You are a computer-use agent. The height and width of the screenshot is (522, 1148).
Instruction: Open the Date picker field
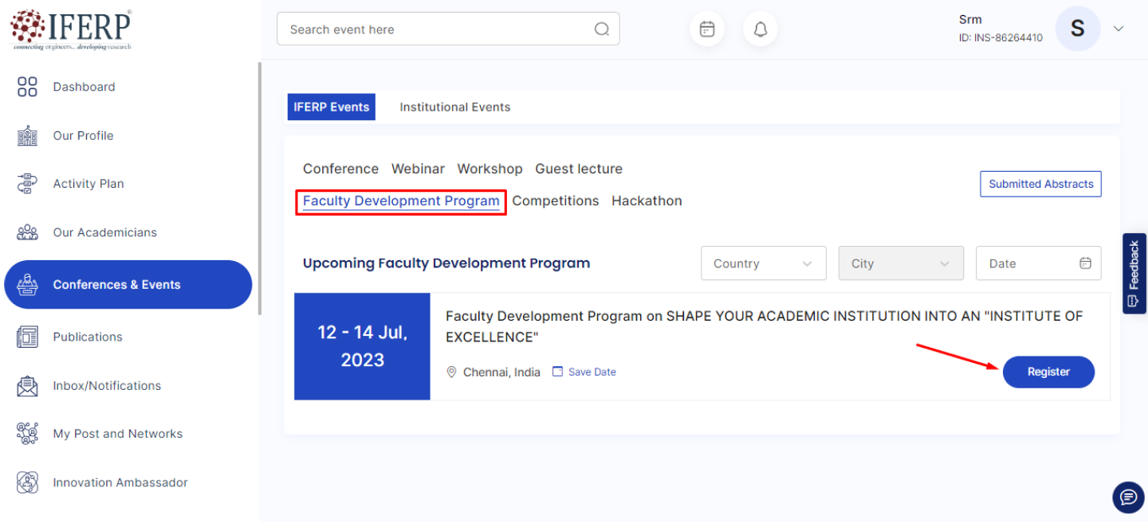tap(1038, 263)
